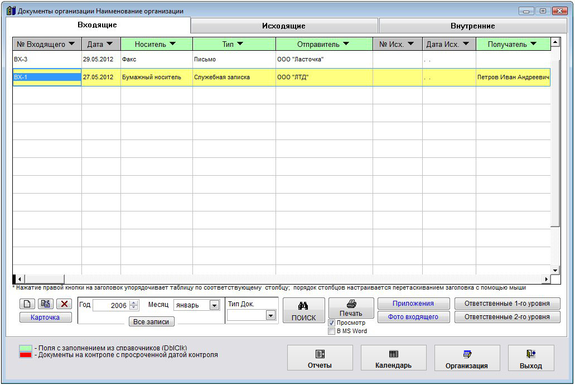This screenshot has height=385, width=575.
Task: Click Ответственные 2-го уровня button
Action: pos(507,317)
